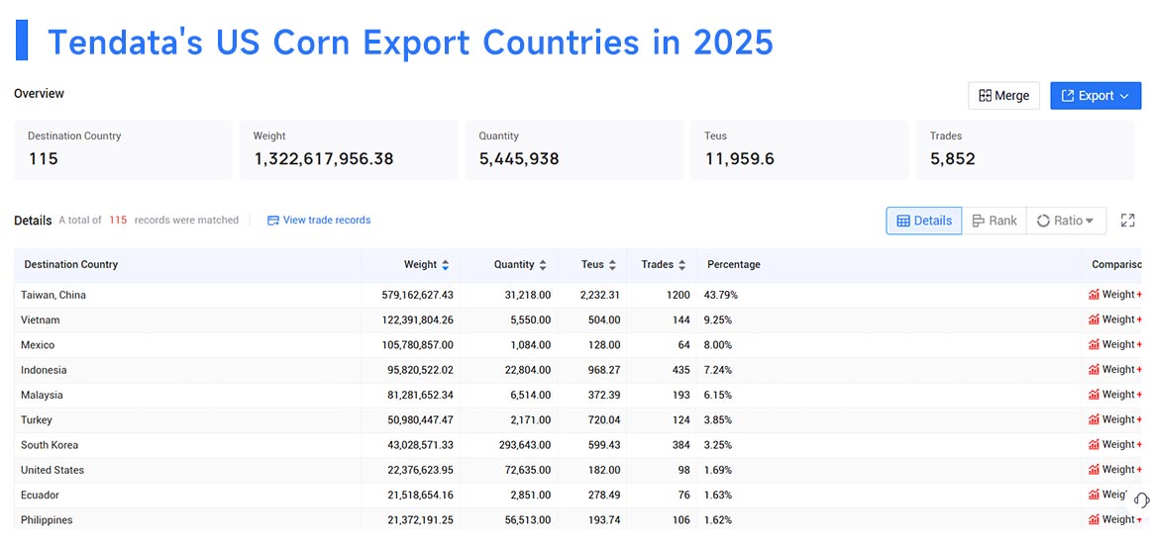Viewport: 1150px width, 544px height.
Task: Click Weight comparison label in Turkey row
Action: point(1118,419)
